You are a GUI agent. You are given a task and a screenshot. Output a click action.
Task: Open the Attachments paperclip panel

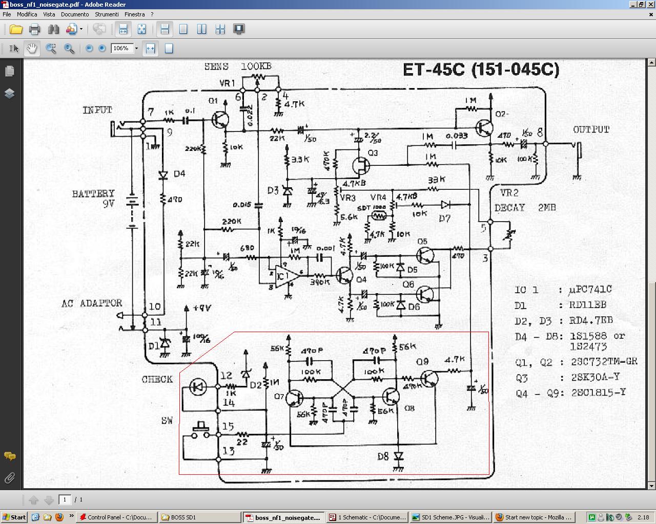pos(10,478)
